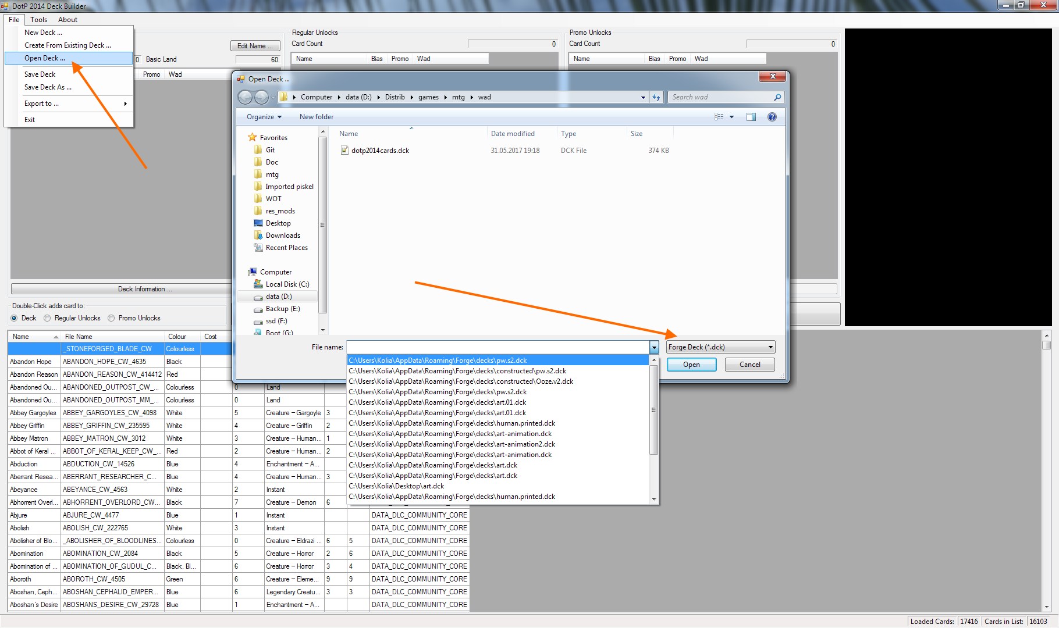
Task: Click the card list vertical scrollbar
Action: coord(1046,465)
